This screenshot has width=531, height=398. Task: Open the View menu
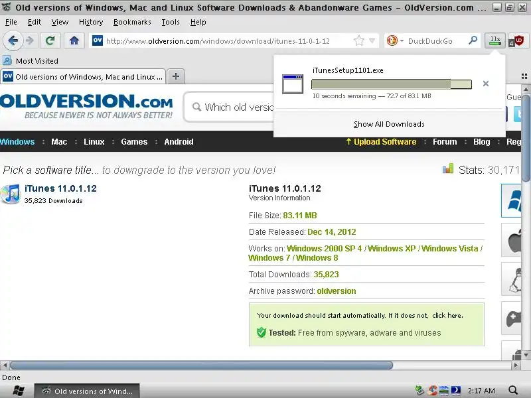(60, 22)
